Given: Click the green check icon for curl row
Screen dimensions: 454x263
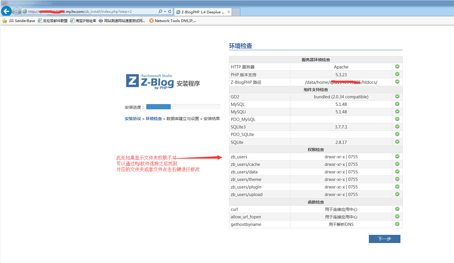Looking at the screenshot, I should tap(397, 209).
